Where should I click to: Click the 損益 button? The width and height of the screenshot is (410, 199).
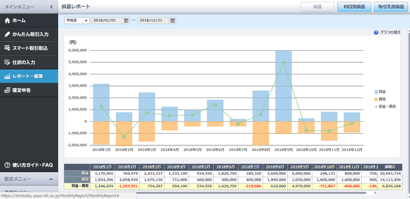point(318,7)
